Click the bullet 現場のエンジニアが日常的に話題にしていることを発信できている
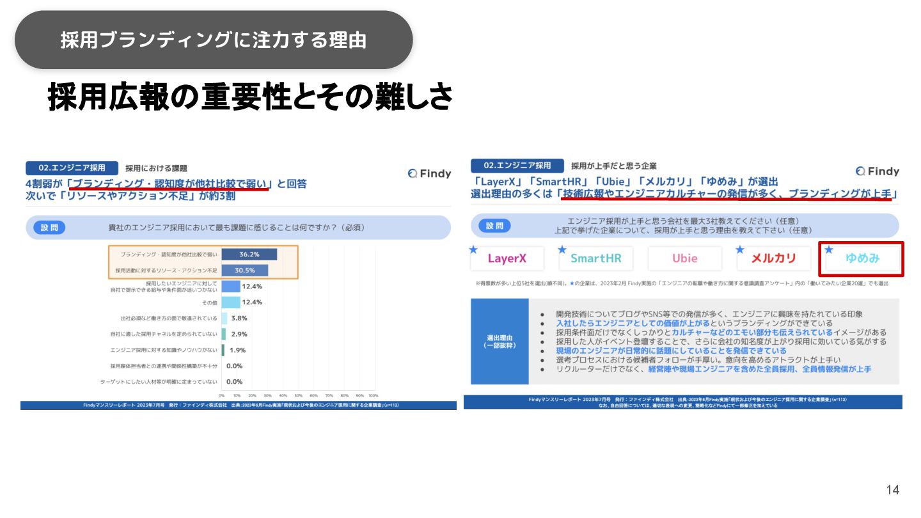The width and height of the screenshot is (921, 518). (671, 351)
